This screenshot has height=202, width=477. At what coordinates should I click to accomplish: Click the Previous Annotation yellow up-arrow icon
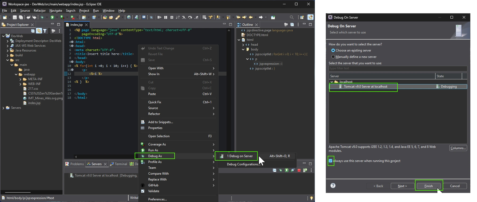pyautogui.click(x=228, y=17)
